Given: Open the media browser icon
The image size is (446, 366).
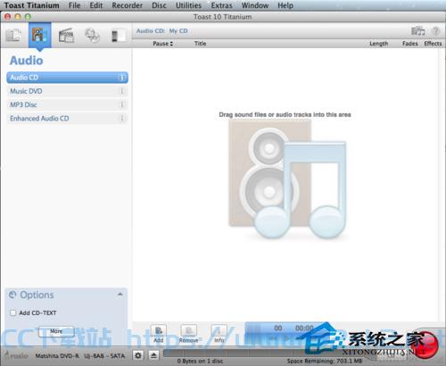Looking at the screenshot, I should pyautogui.click(x=417, y=31).
